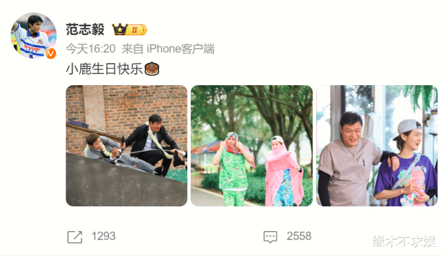Click the repost share icon
This screenshot has width=442, height=256.
click(75, 237)
